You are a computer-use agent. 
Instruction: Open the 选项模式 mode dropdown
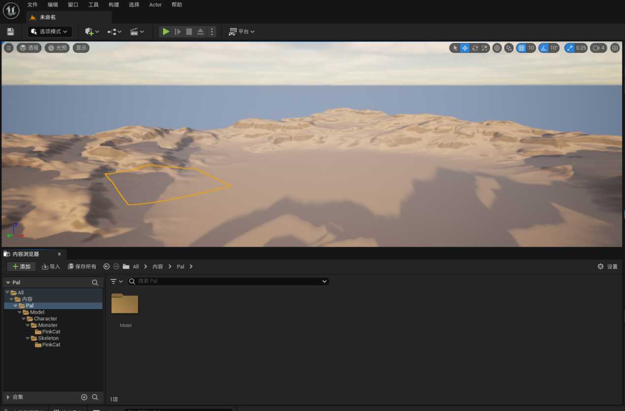(50, 32)
